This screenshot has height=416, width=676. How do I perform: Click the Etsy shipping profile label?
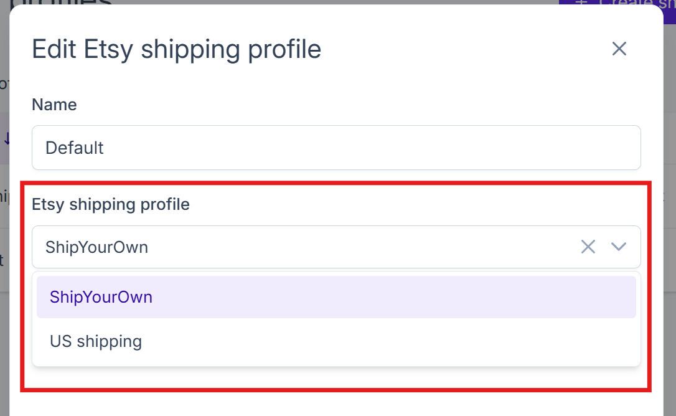click(x=110, y=204)
